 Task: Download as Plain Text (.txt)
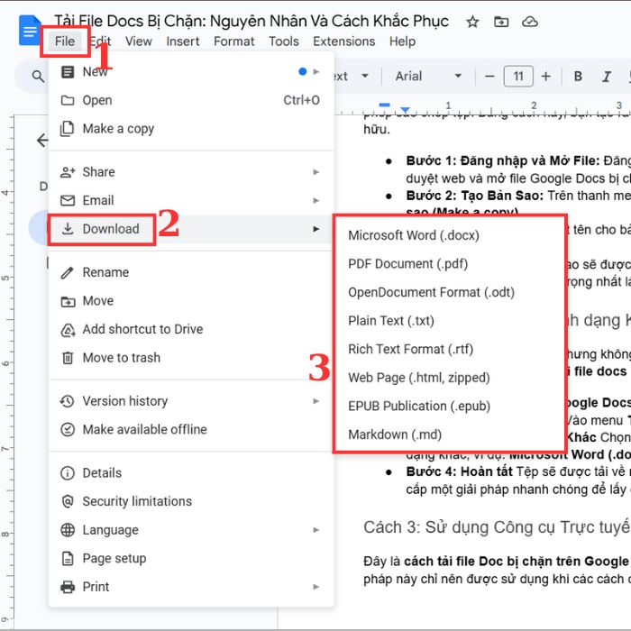[x=450, y=321]
